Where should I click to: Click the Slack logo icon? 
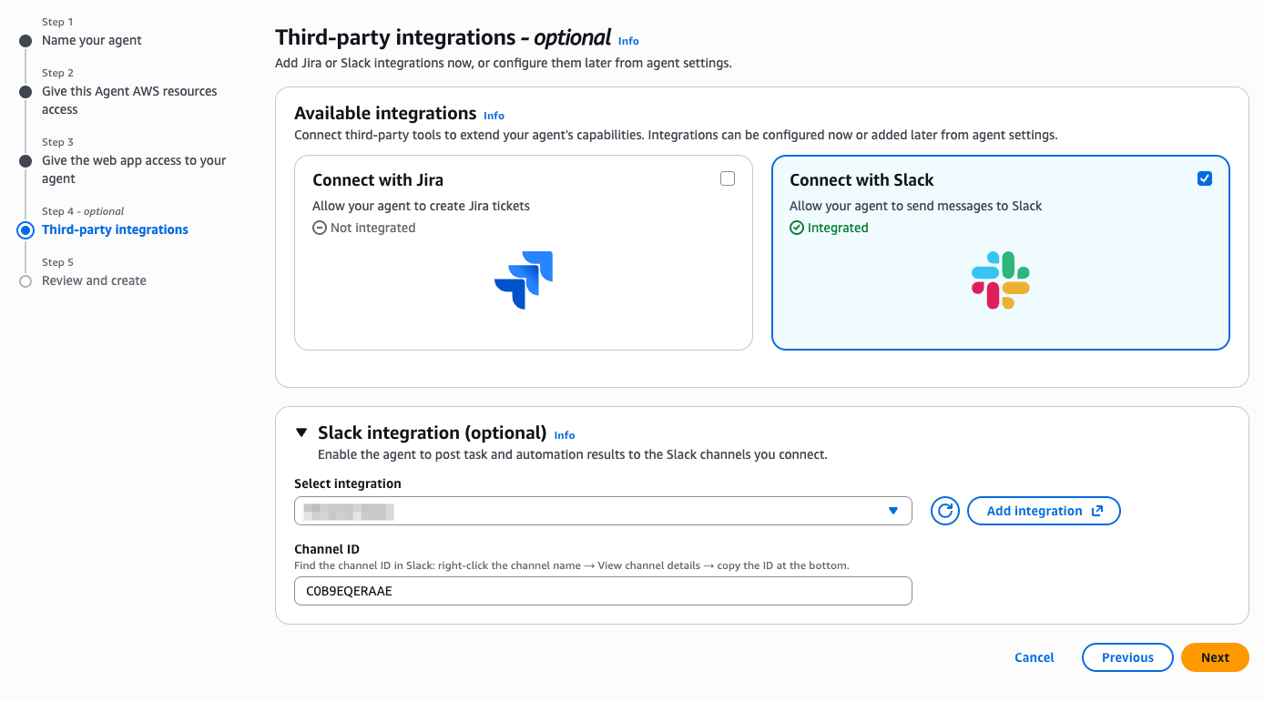(1001, 280)
